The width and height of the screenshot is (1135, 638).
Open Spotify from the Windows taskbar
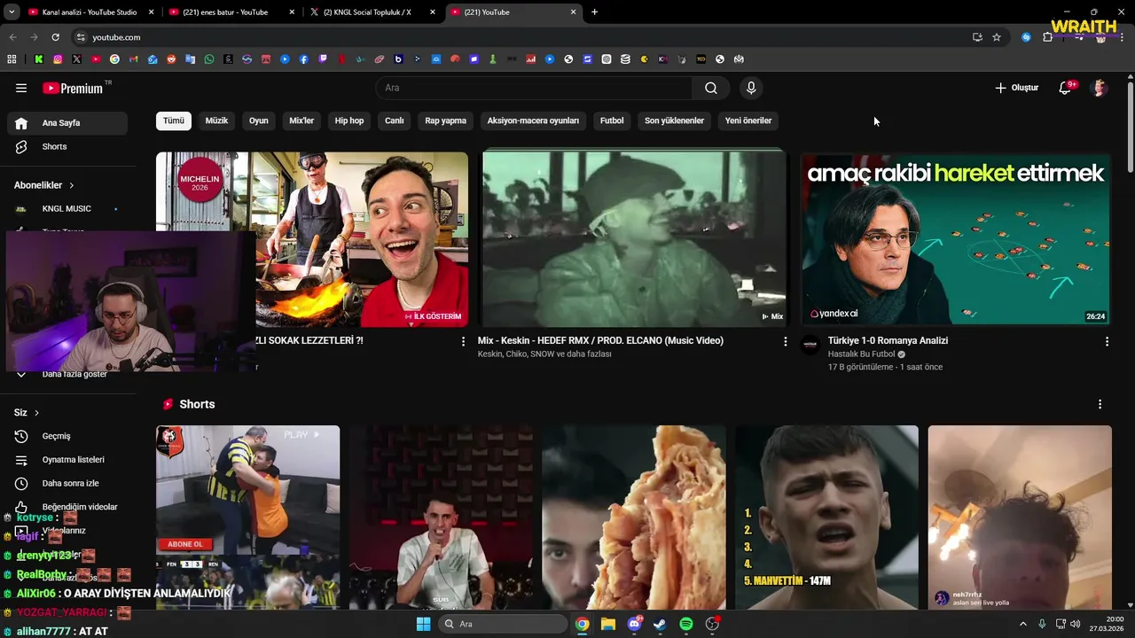(686, 624)
